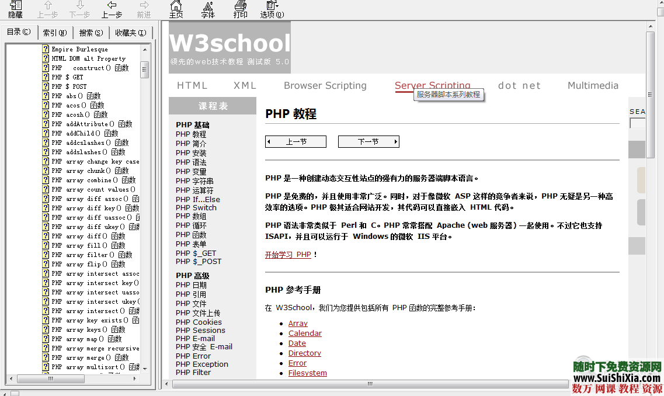Open the 选项 options toolbar menu
The height and width of the screenshot is (396, 664).
coord(272,9)
